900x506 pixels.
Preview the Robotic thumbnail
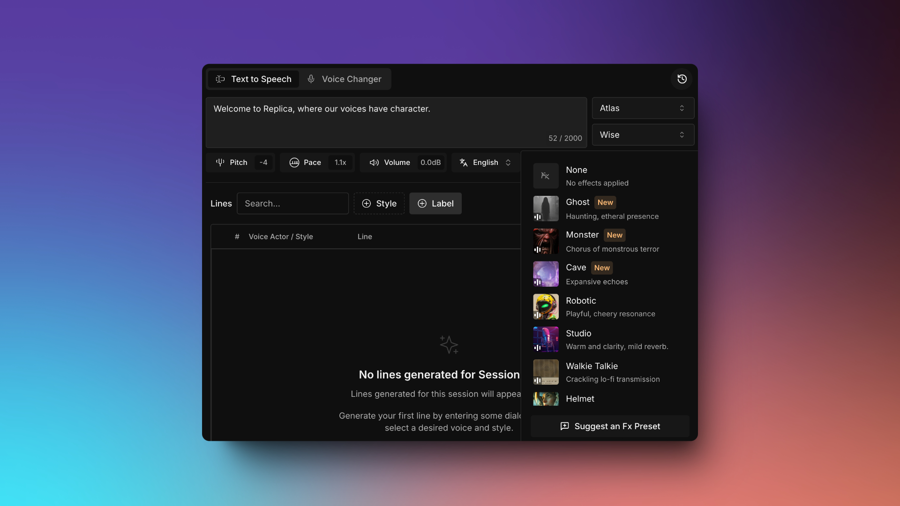[546, 307]
